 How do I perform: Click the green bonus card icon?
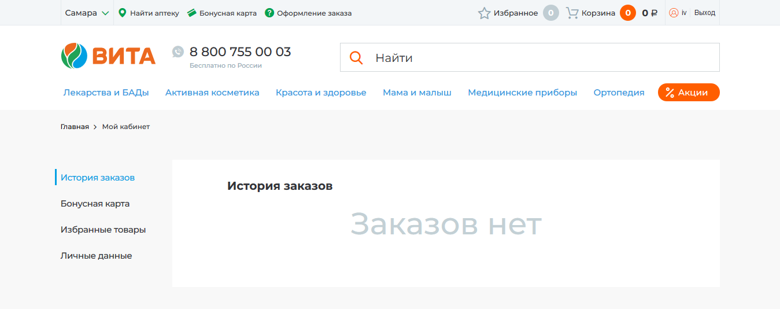[192, 13]
